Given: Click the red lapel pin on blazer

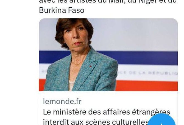Looking at the screenshot, I should [90, 66].
